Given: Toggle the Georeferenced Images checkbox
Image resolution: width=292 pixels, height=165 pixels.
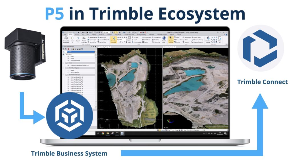Looking at the screenshot, I should click(x=66, y=75).
